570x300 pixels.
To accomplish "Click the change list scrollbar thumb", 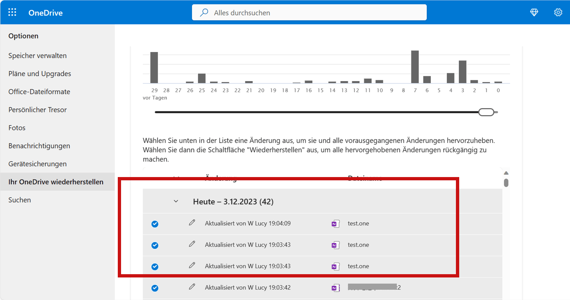I will coord(506,182).
